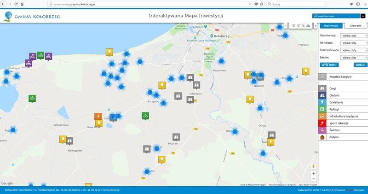Open the Status inwestycji dropdown

tap(354, 36)
